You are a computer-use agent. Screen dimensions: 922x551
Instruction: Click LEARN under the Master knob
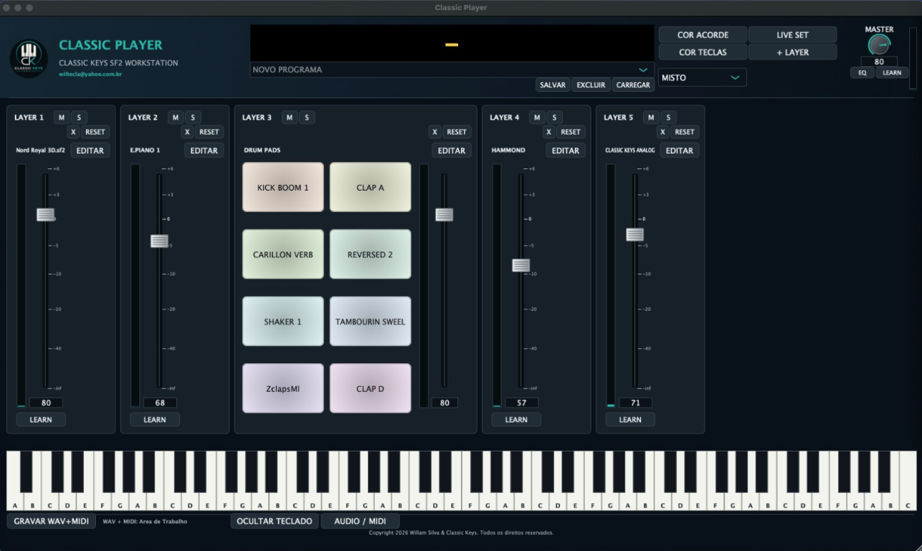(892, 72)
